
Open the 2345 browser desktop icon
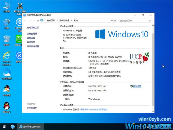click(19, 25)
